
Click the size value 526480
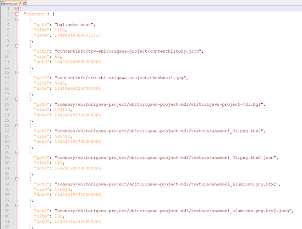click(x=62, y=136)
